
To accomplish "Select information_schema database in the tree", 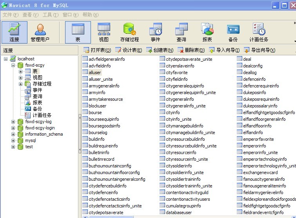I will 44,134.
